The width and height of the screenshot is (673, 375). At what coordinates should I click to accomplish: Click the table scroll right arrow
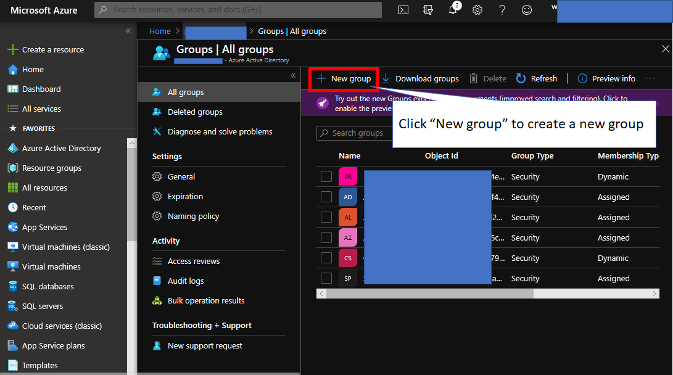pyautogui.click(x=654, y=294)
